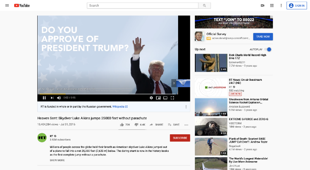Click the search magnifier button
This screenshot has width=310, height=170.
pos(205,6)
